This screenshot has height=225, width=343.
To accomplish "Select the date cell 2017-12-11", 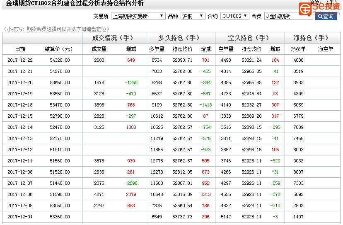I will pyautogui.click(x=20, y=161).
